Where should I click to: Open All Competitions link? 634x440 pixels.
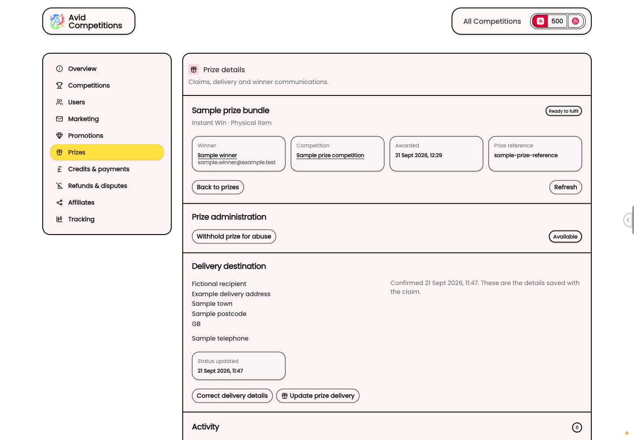(x=492, y=21)
